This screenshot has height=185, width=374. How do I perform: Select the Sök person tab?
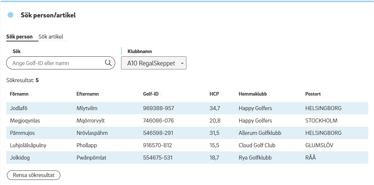coord(20,37)
